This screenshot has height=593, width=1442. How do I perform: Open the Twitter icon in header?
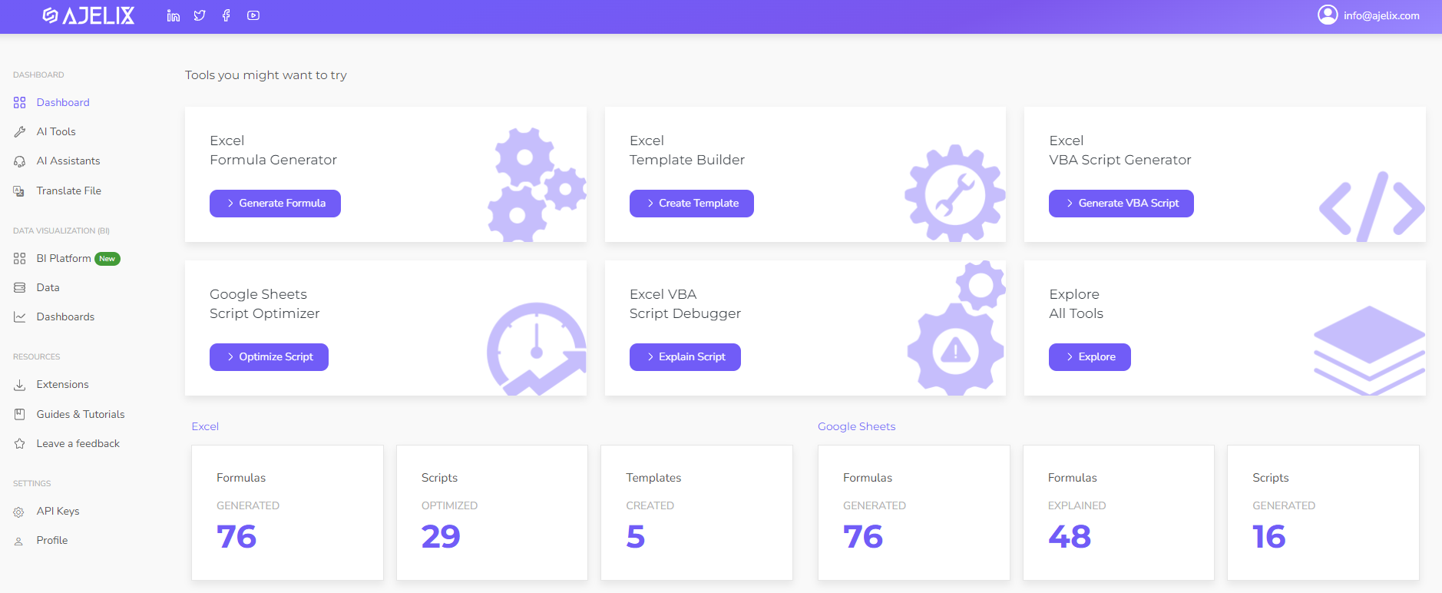[x=200, y=15]
